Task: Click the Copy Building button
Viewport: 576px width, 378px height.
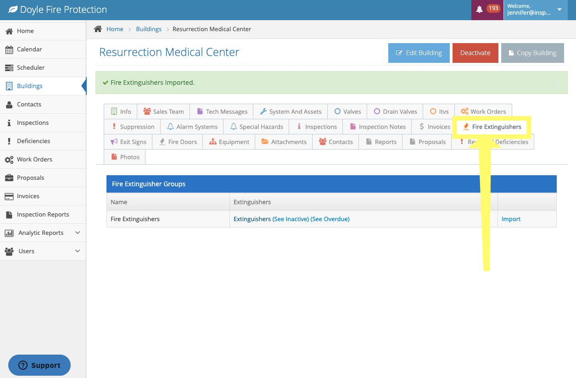Action: [532, 53]
